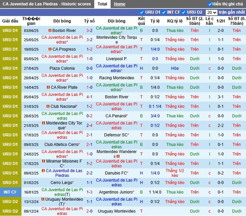
Task: Uncheck the URU D1 league filter
Action: click(x=142, y=12)
